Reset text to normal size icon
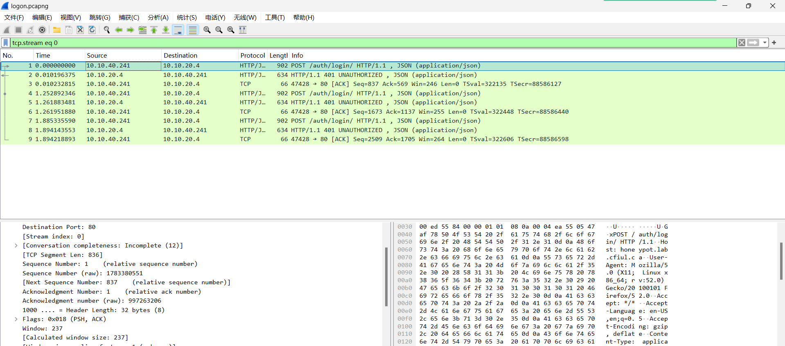Screen dimensions: 785x346 tap(231, 30)
